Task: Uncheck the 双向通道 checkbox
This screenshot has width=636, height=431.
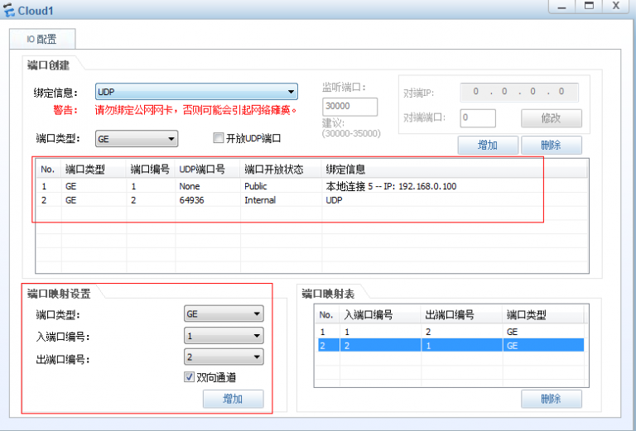Action: (190, 377)
